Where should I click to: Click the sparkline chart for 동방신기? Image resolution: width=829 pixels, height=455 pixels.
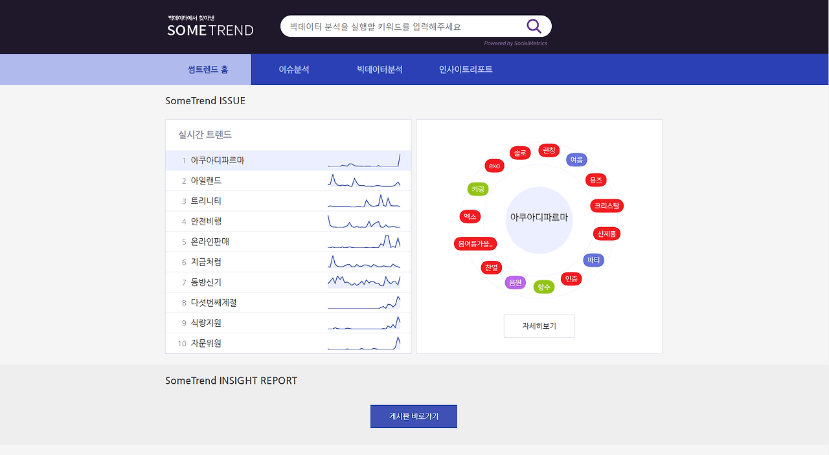[x=364, y=282]
